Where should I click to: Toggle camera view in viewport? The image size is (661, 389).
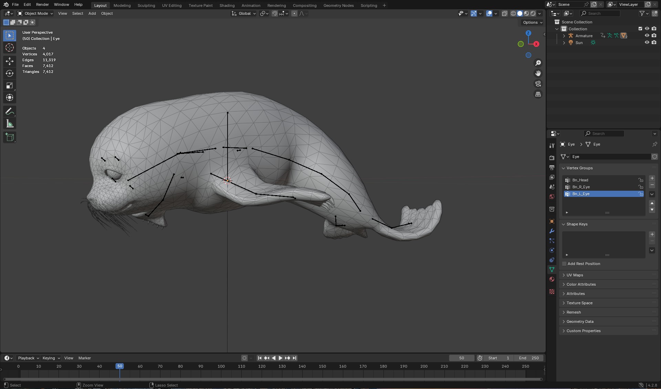(538, 84)
